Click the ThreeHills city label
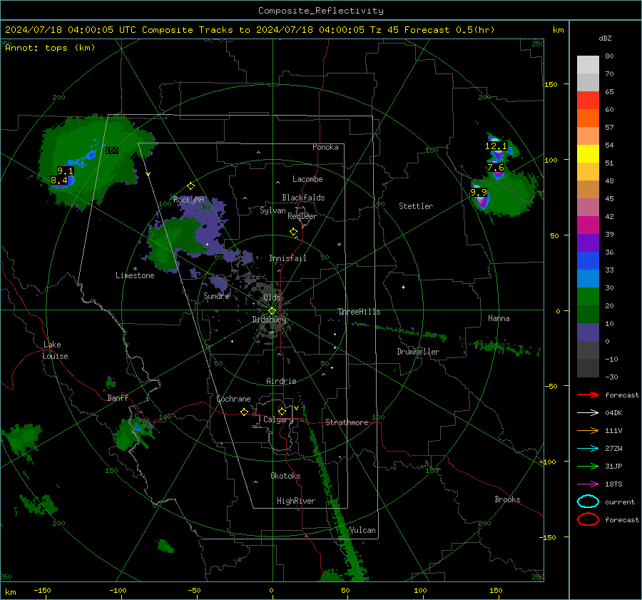The width and height of the screenshot is (642, 600). 359,312
